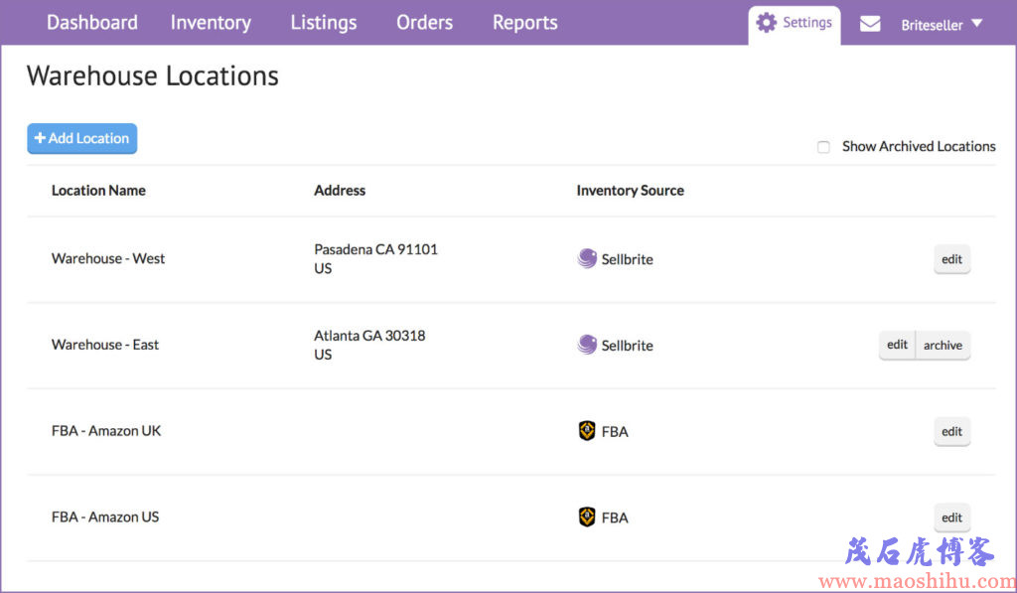Select the FBA - Amazon UK name

[106, 431]
